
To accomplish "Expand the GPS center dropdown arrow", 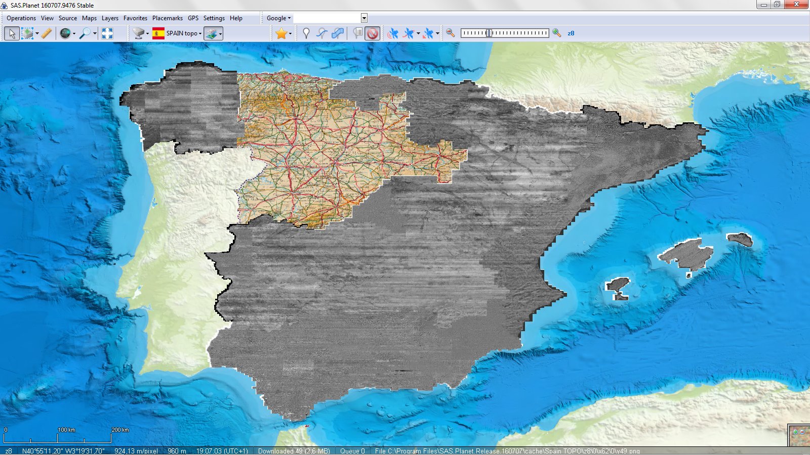I will pos(437,34).
